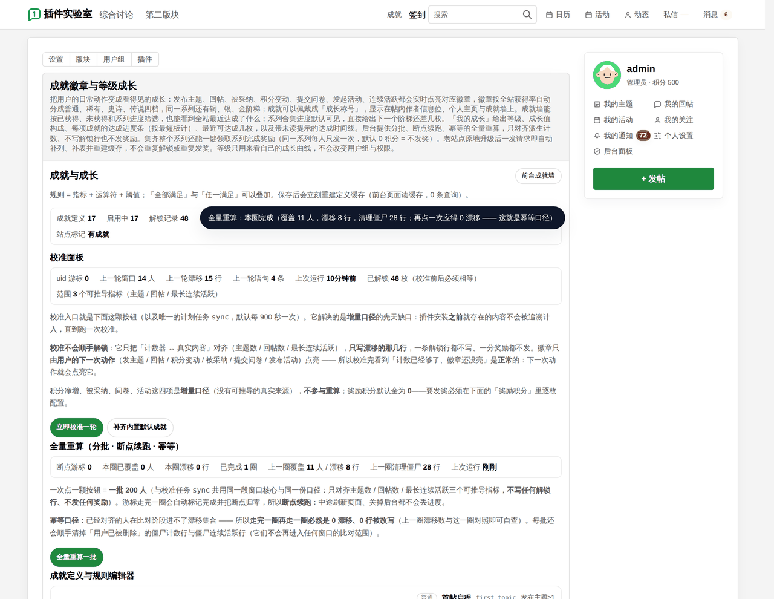
Task: Switch to the 版块 tab
Action: [83, 59]
